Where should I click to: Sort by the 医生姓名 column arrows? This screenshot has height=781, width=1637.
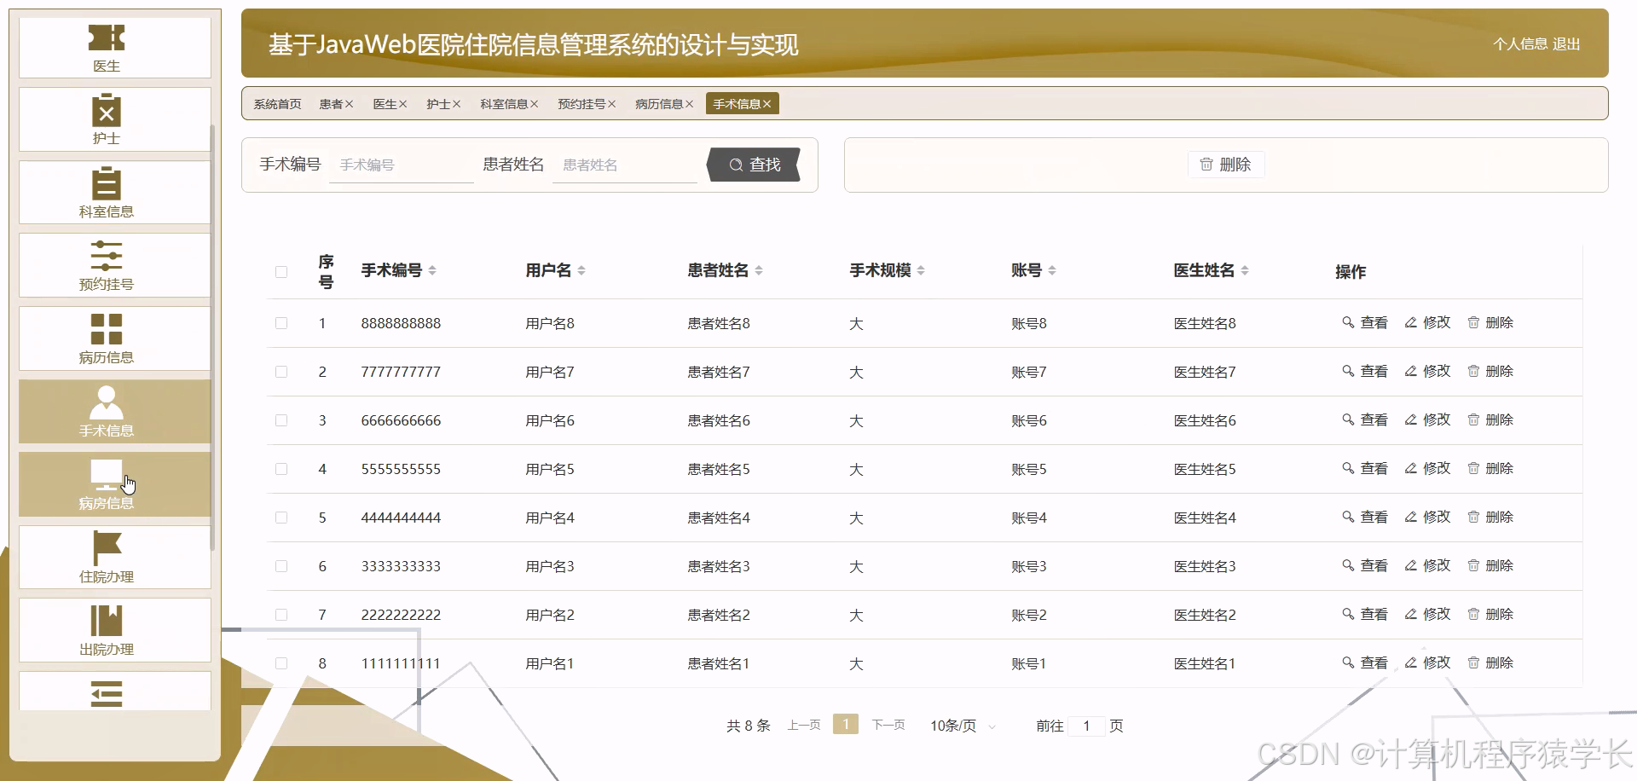point(1246,269)
